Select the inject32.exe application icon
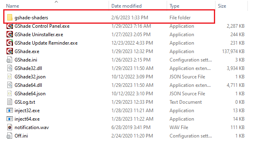Viewport: 270px width, 154px height. click(10, 111)
